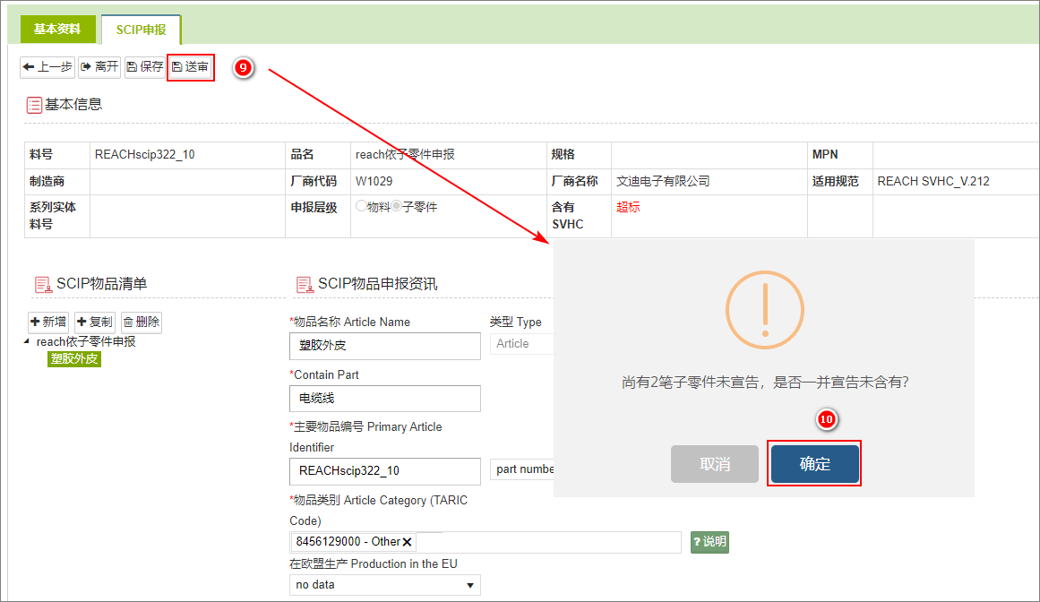Edit the Contain Part field
This screenshot has width=1040, height=602.
point(384,399)
